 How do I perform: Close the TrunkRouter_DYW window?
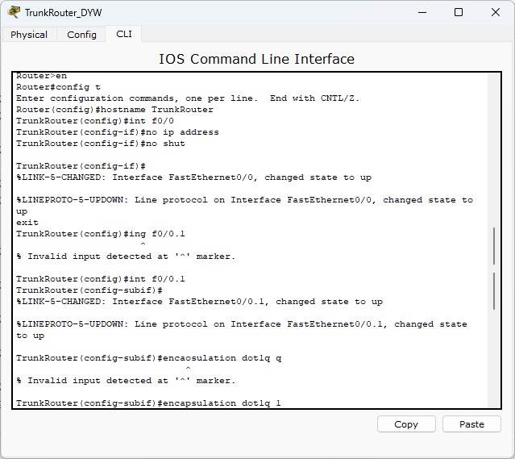(496, 12)
